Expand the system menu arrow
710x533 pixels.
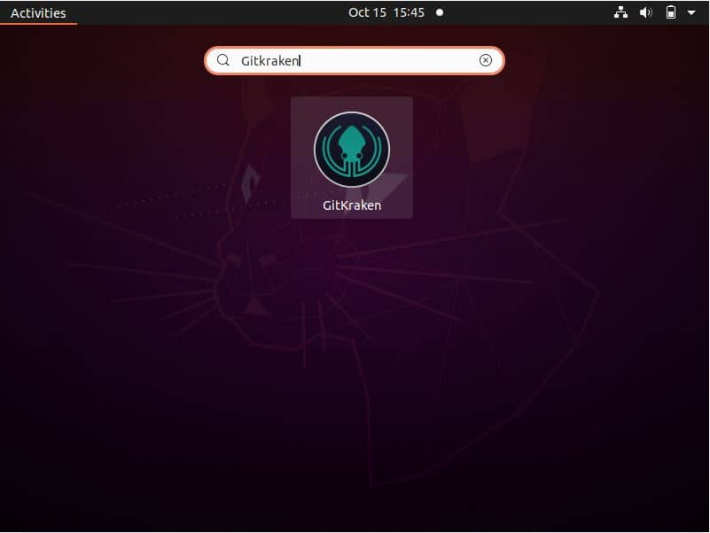tap(691, 12)
